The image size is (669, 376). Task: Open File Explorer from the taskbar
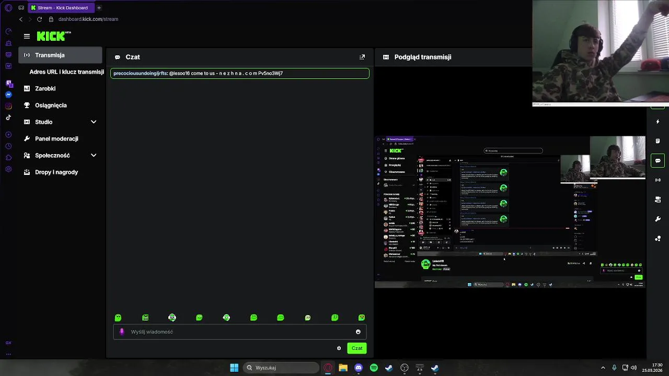click(x=343, y=368)
